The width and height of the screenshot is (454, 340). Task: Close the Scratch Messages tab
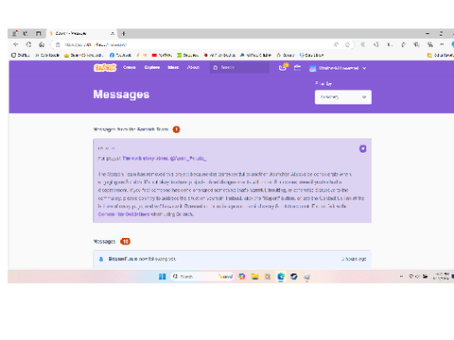[x=113, y=33]
